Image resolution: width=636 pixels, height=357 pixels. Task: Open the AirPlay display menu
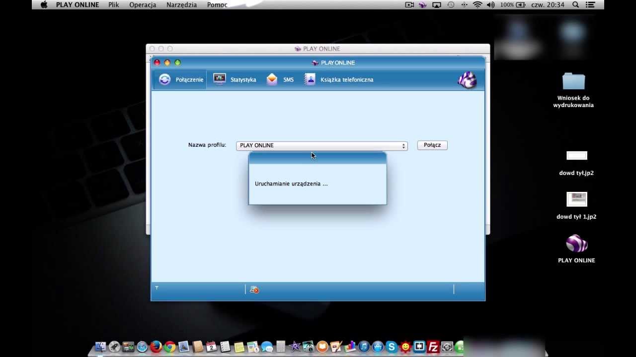point(437,5)
